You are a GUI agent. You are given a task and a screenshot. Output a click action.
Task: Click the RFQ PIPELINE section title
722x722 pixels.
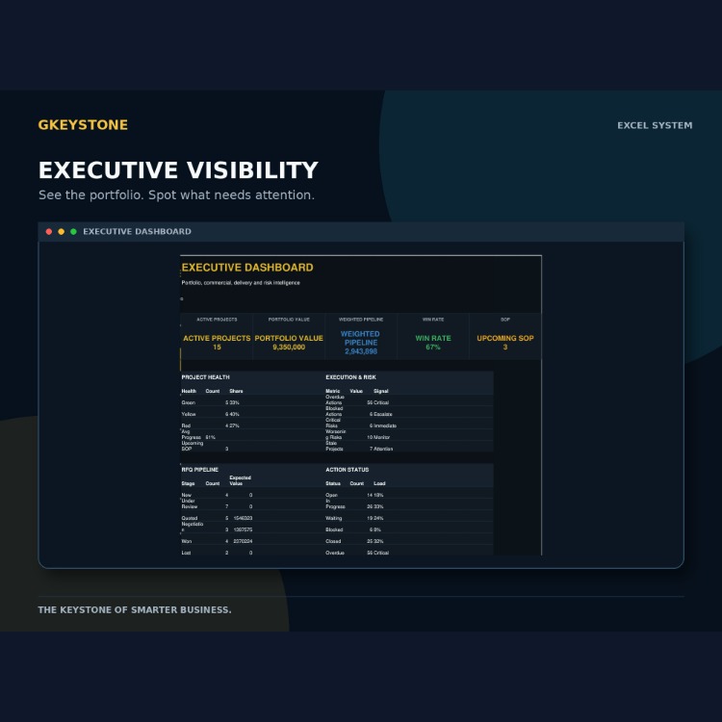pos(200,470)
